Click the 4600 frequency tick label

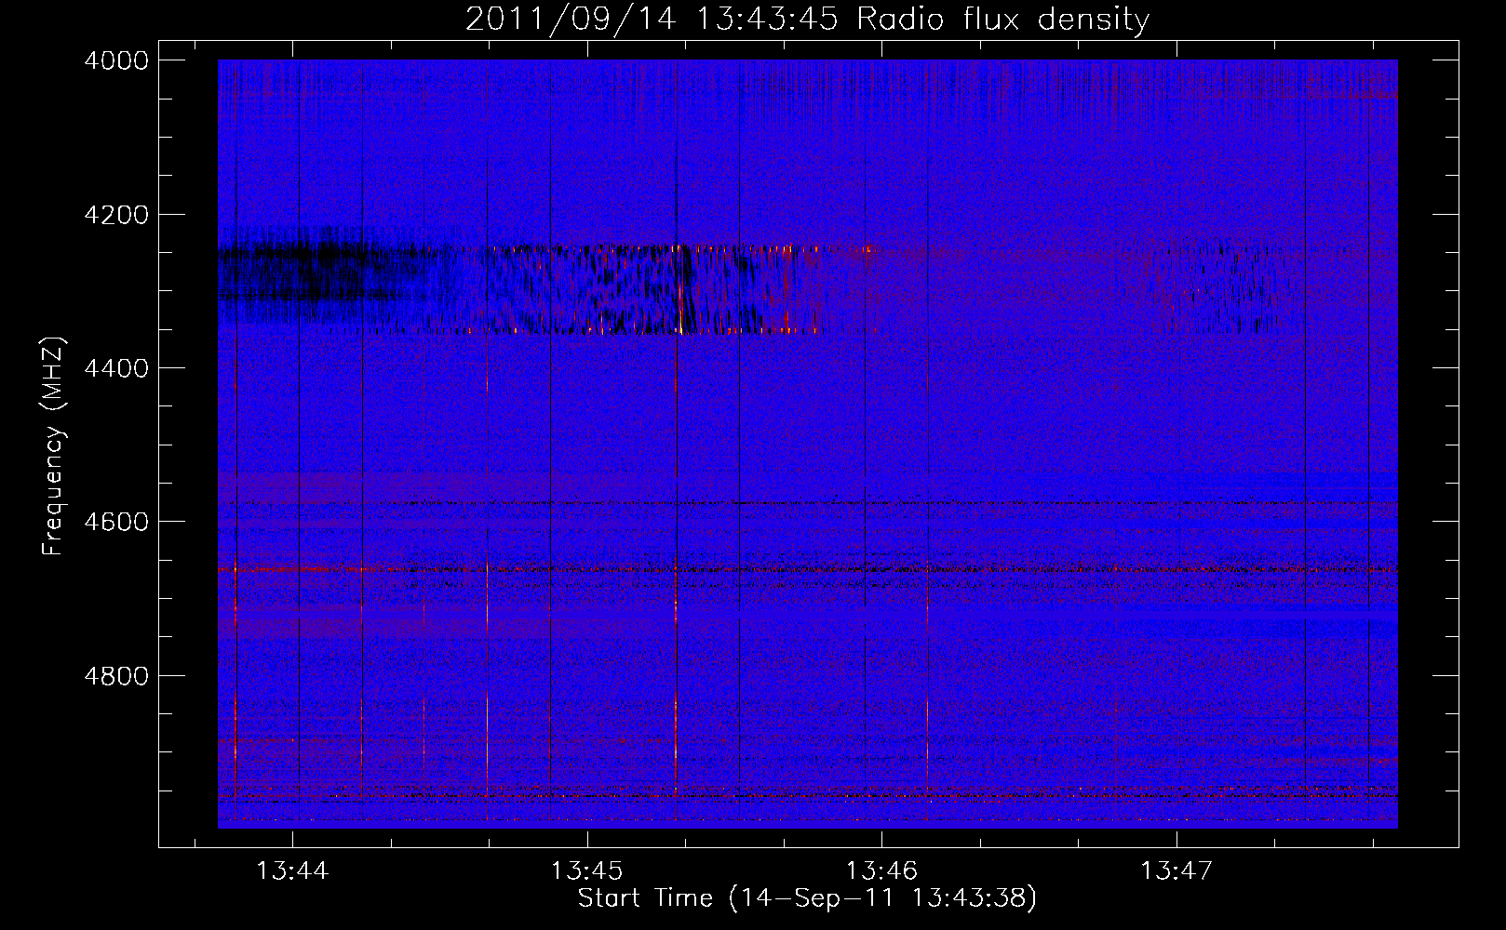tap(116, 522)
